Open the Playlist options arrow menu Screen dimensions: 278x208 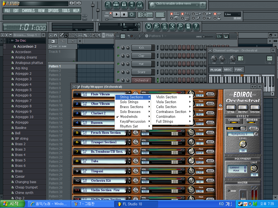tap(51, 35)
